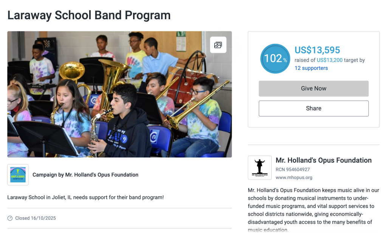387x233 pixels.
Task: Open the 12 supporters link
Action: (311, 68)
